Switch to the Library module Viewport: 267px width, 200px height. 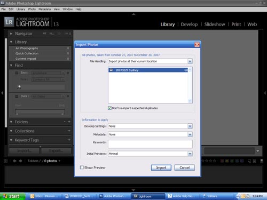click(168, 25)
